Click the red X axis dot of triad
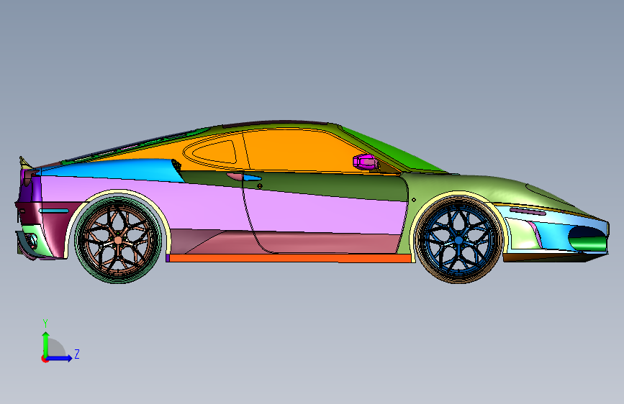 pyautogui.click(x=45, y=359)
